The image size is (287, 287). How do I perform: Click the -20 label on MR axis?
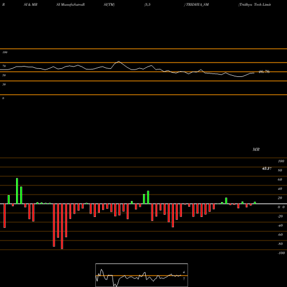(280, 216)
